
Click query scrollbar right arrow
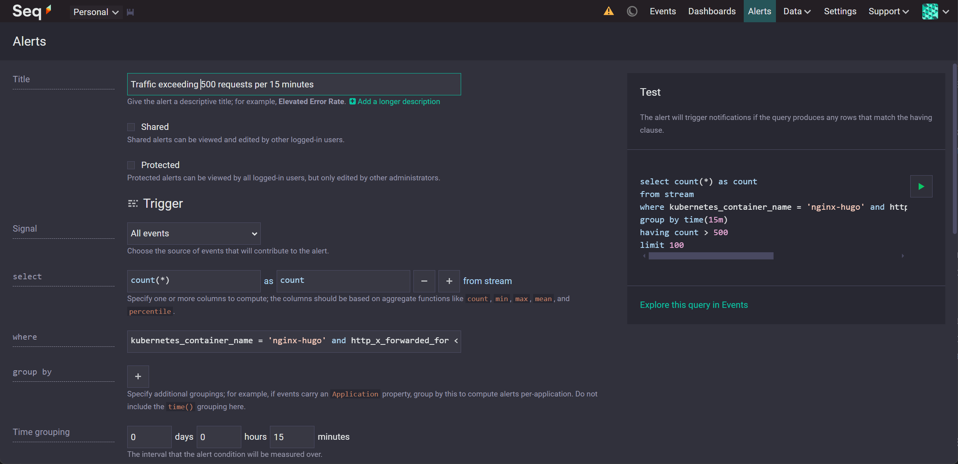click(x=903, y=256)
